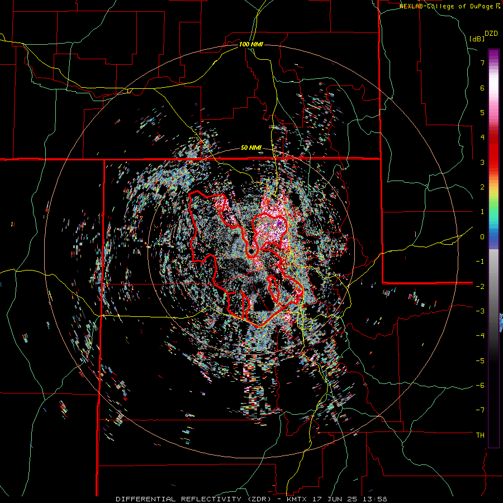
Task: Click the "100 NMI" range ring label
Action: pyautogui.click(x=251, y=44)
